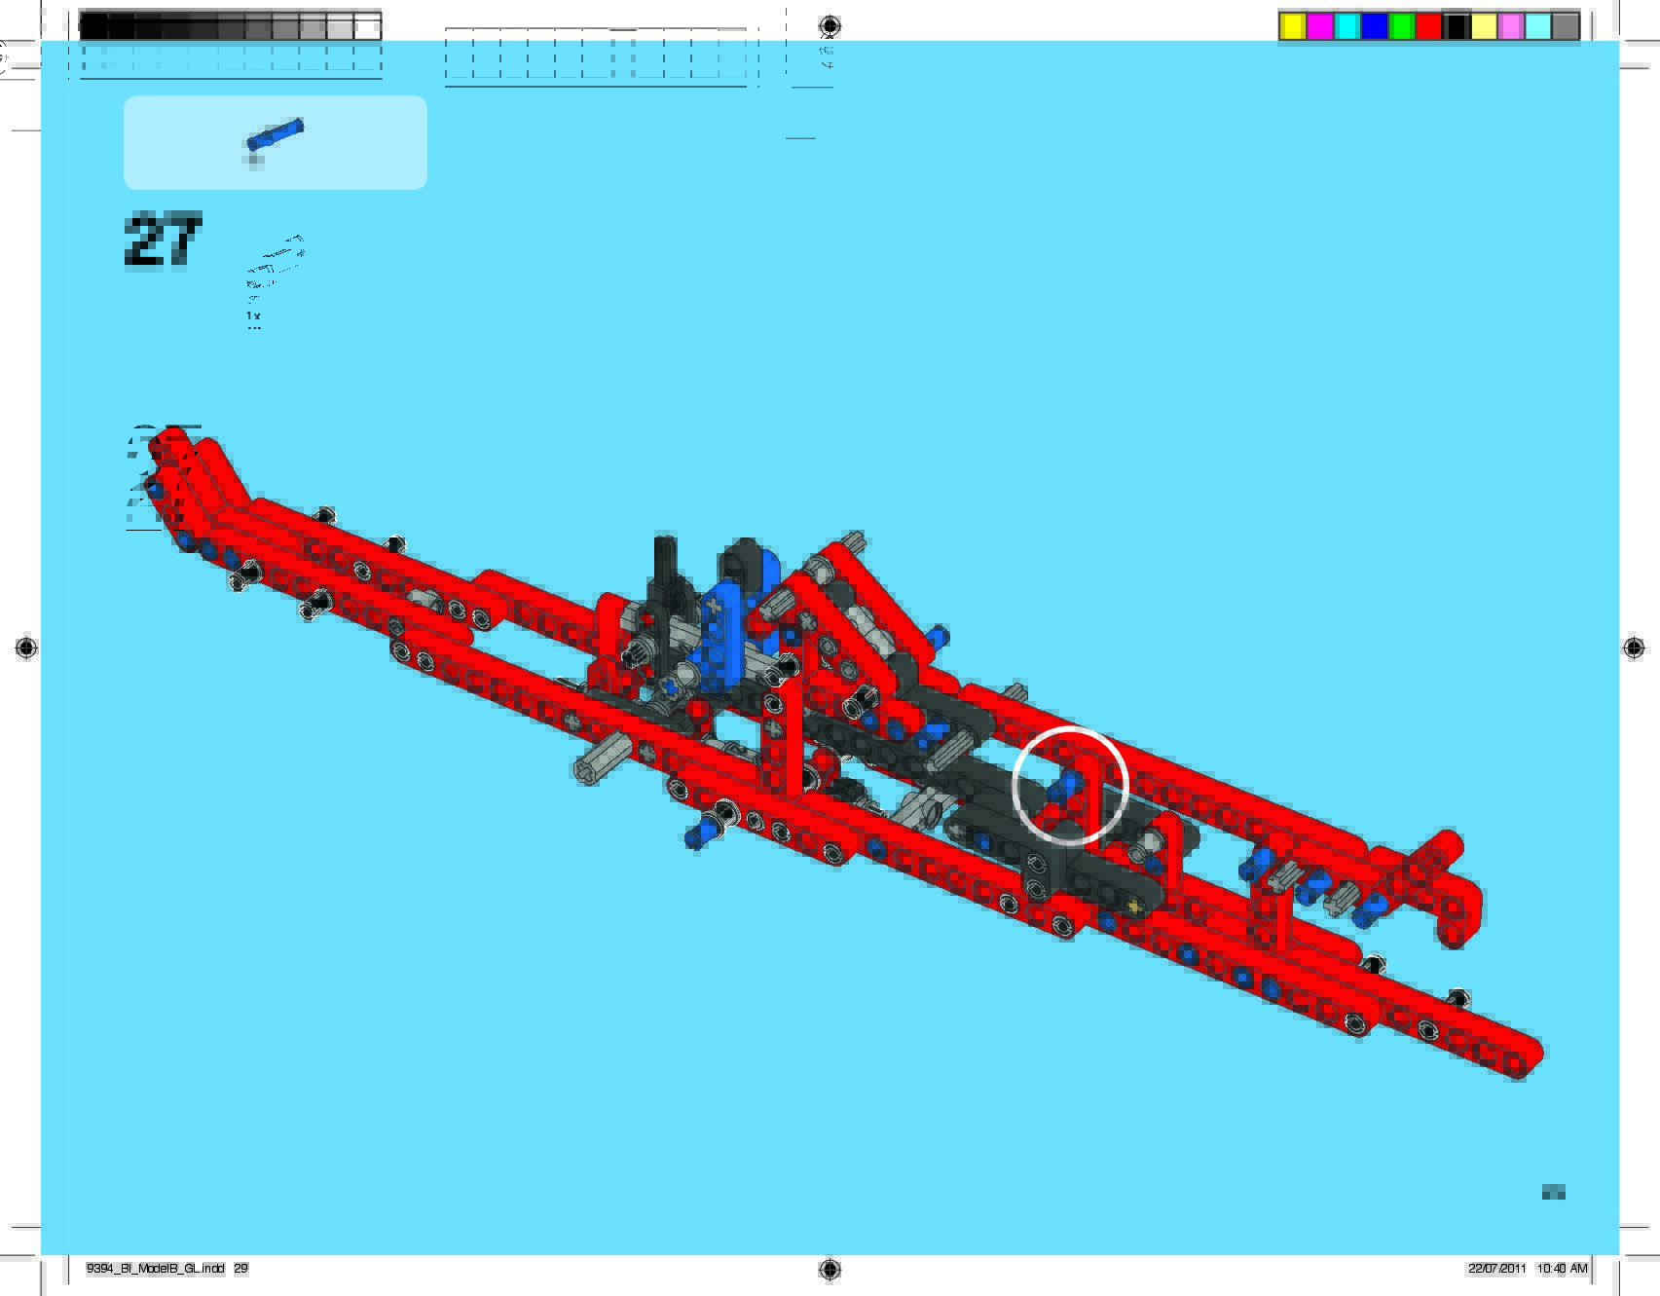Click the blue pin in the parts callout box
The width and height of the screenshot is (1660, 1296).
click(276, 134)
